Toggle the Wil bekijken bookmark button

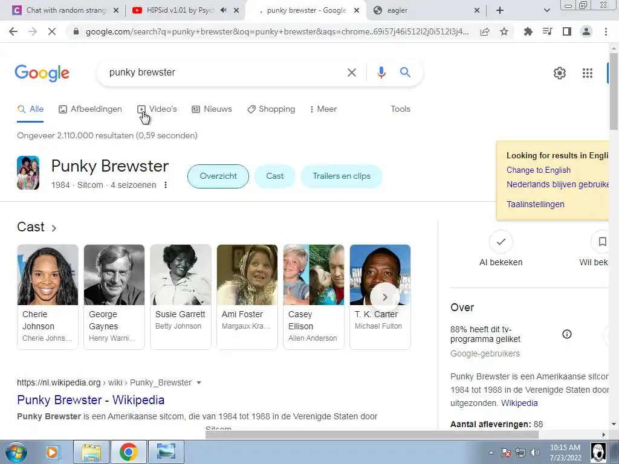[x=602, y=242]
